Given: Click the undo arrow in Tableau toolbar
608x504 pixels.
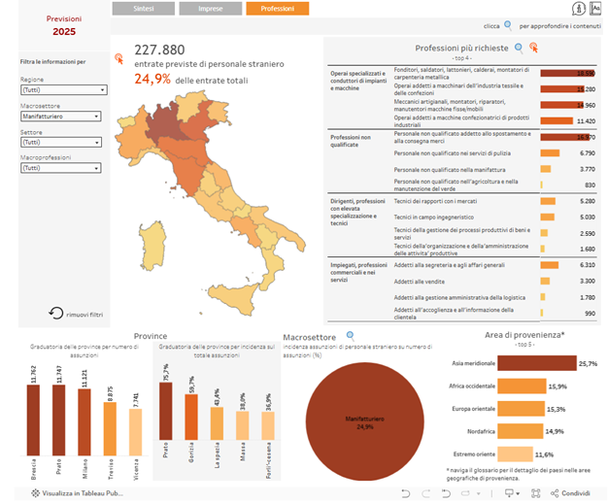Looking at the screenshot, I should click(446, 493).
